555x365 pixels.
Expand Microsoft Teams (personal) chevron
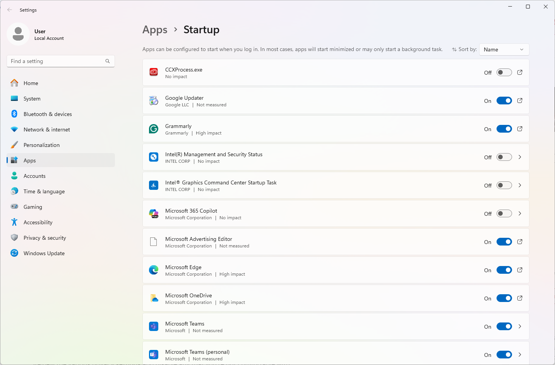[x=520, y=355]
